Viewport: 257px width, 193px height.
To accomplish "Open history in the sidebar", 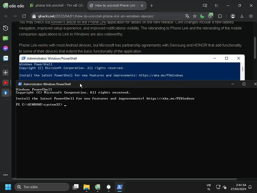I will (x=6, y=28).
